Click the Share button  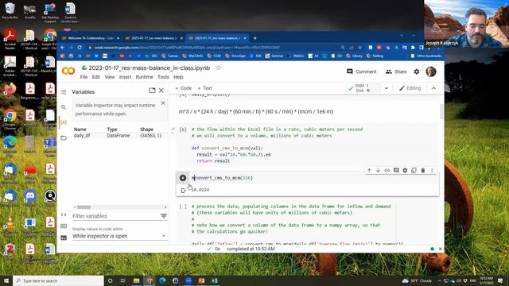point(396,71)
